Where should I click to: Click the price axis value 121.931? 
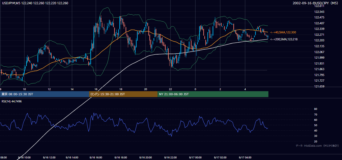(x=319, y=63)
